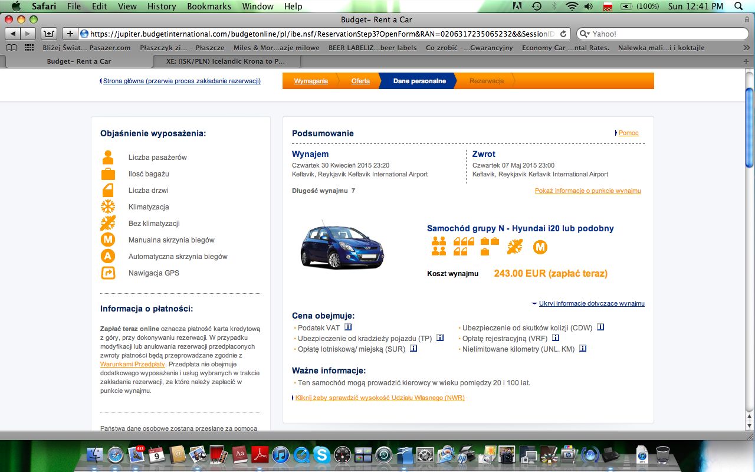Click the Hyundai i20 car thumbnail

point(342,245)
